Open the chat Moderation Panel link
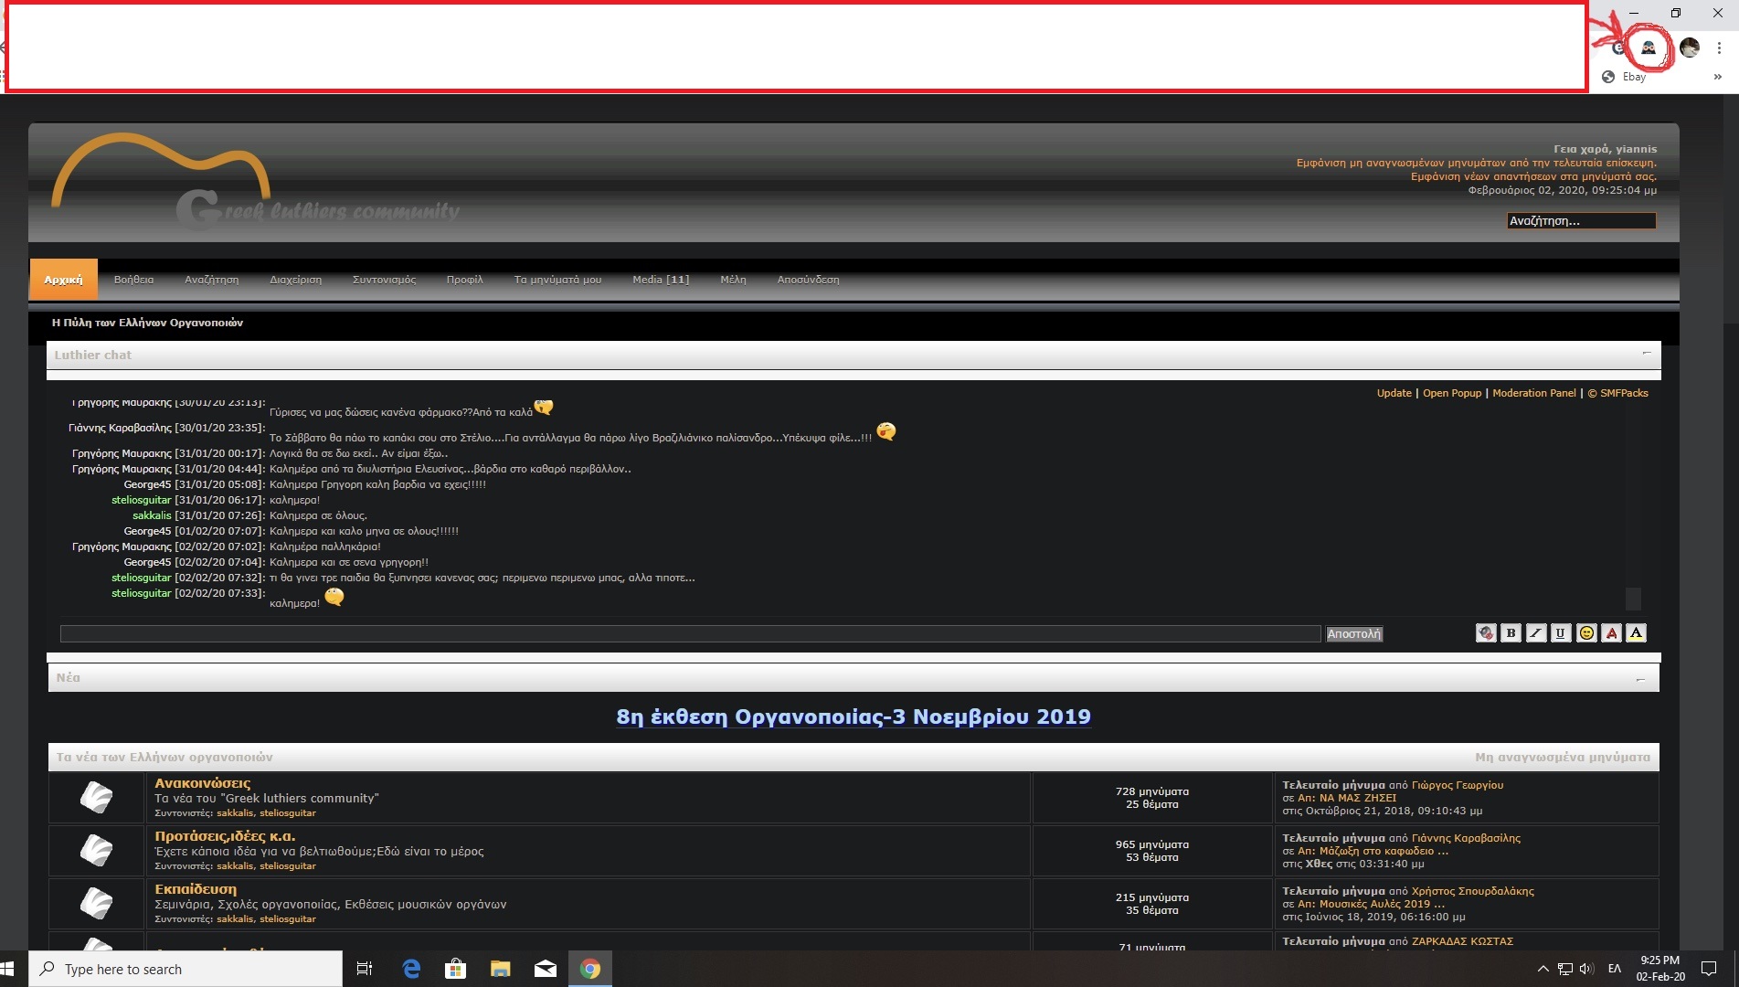Viewport: 1739px width, 987px height. [x=1533, y=393]
